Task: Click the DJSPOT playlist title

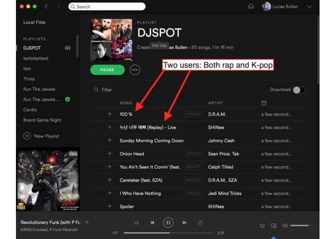Action: pos(160,33)
